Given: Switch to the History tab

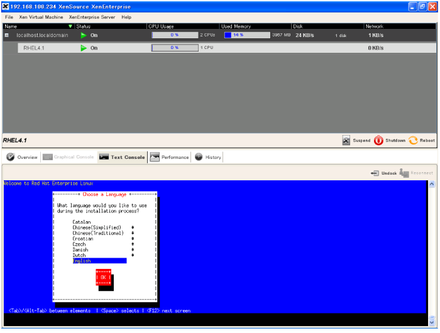Looking at the screenshot, I should (x=213, y=157).
